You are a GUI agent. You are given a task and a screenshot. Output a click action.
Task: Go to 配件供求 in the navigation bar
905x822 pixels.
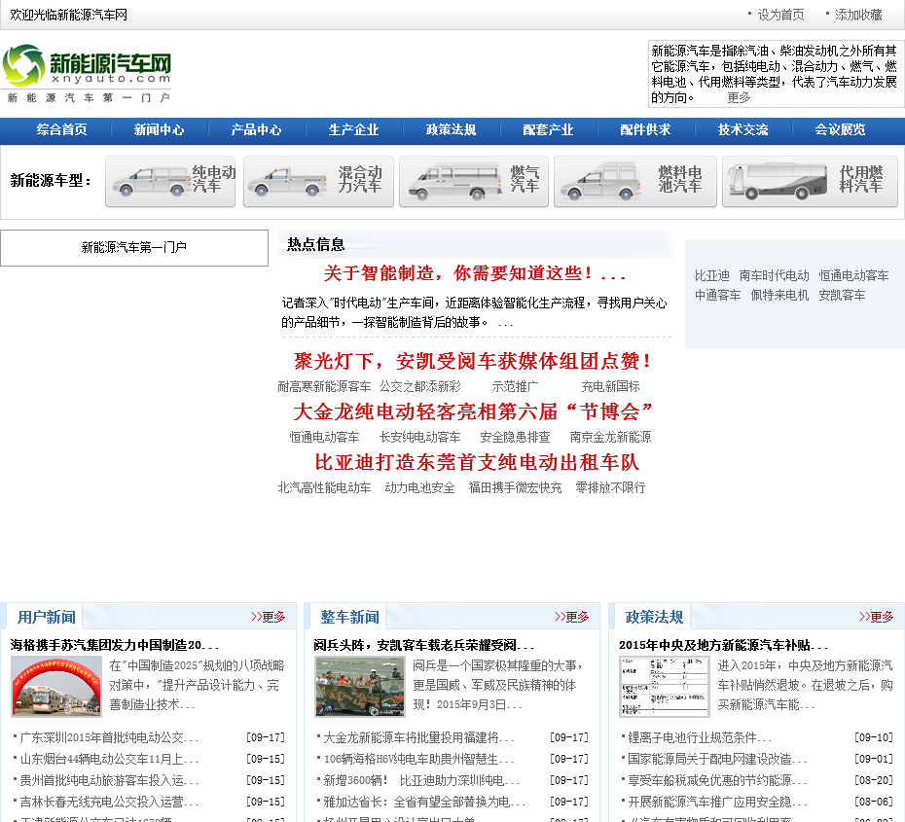click(x=645, y=129)
